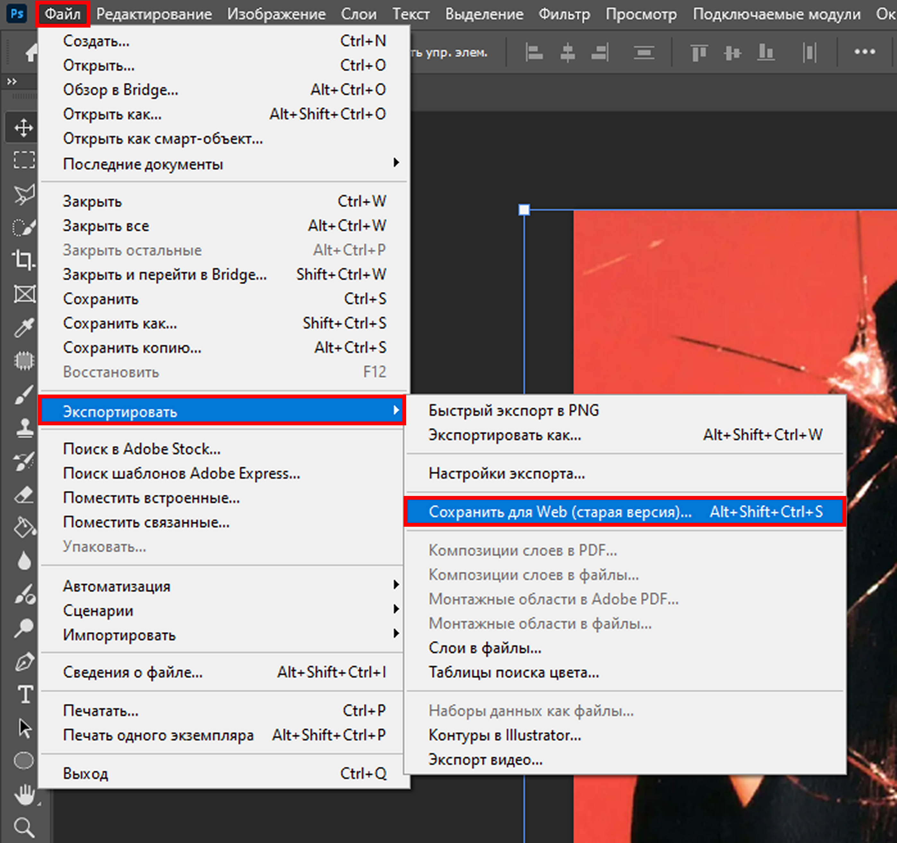This screenshot has width=897, height=843.
Task: Open the Изображение menu
Action: coord(276,14)
